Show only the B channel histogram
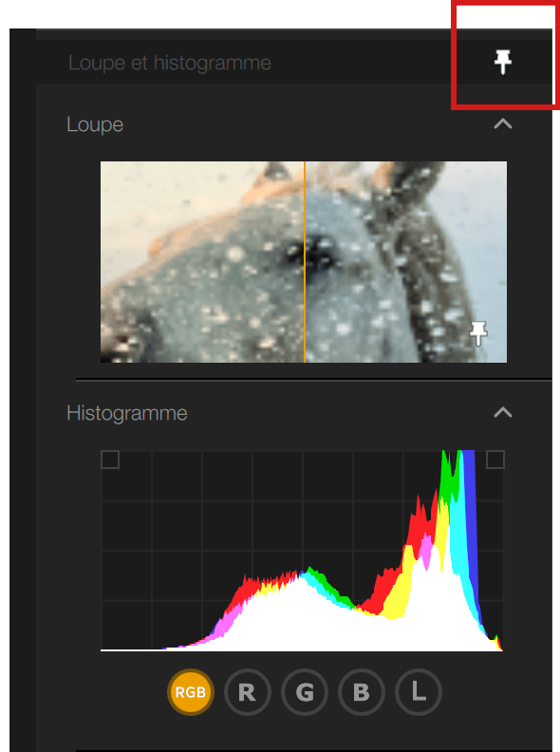 362,692
